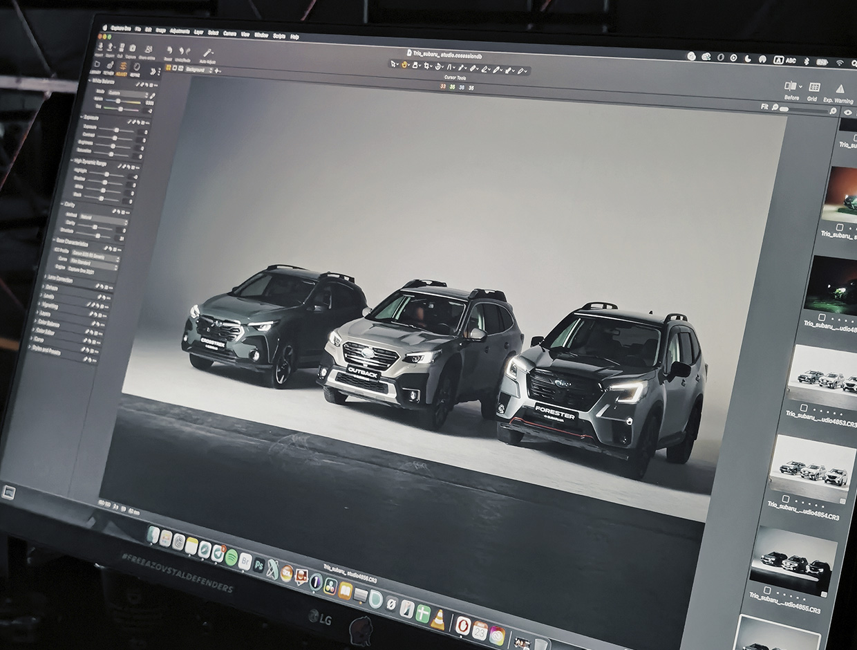Tick checkbox under the orange-lit car thumbnail

pos(840,227)
